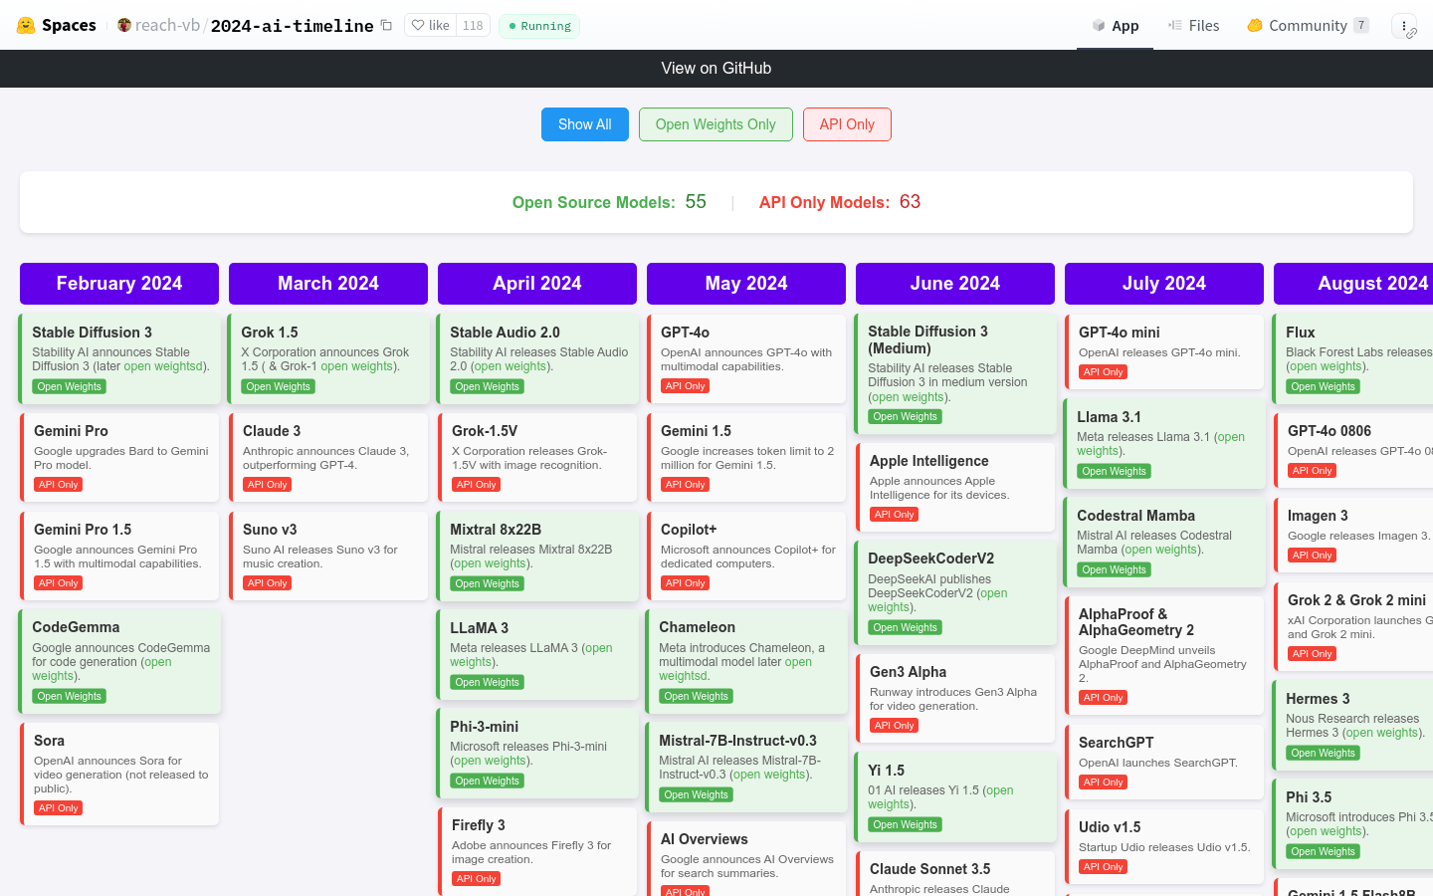This screenshot has width=1433, height=896.
Task: Open the LLaMA 3 open weights link
Action: tap(531, 655)
